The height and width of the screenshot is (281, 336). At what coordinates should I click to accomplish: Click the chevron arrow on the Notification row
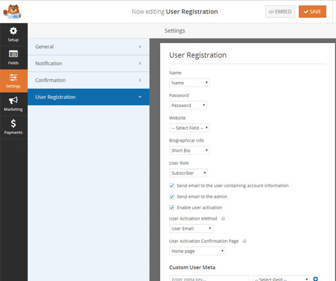pyautogui.click(x=140, y=63)
